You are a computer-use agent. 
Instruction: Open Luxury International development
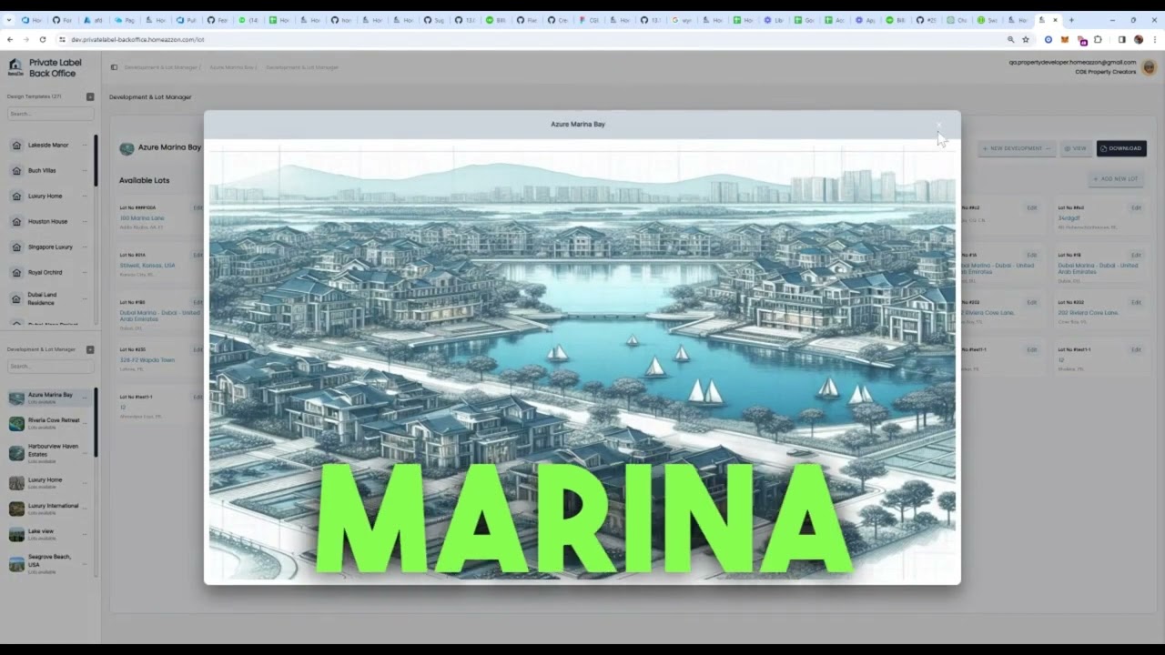pyautogui.click(x=53, y=508)
